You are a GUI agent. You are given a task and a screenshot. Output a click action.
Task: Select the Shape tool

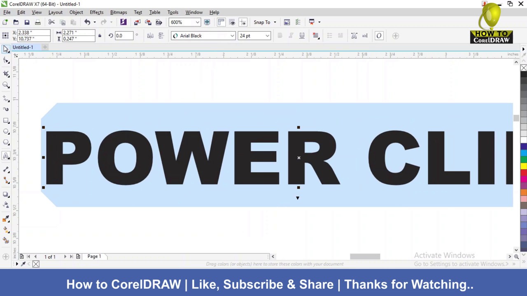pyautogui.click(x=6, y=61)
